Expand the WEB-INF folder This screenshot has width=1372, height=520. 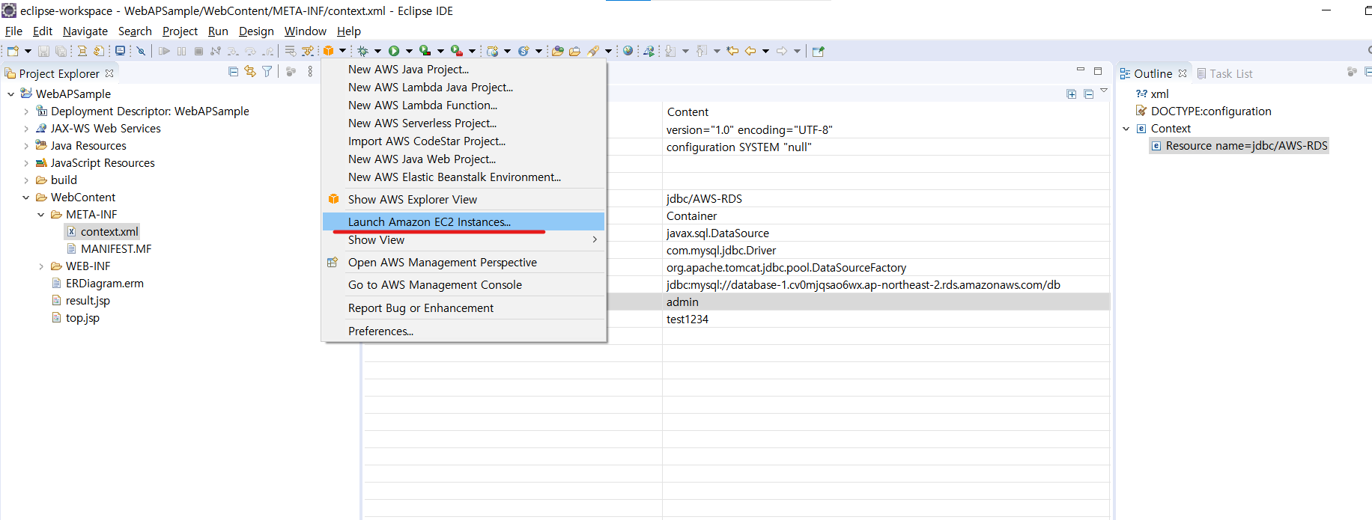(41, 266)
